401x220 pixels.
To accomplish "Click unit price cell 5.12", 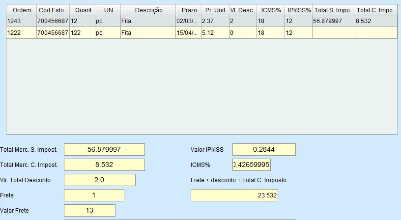I will pyautogui.click(x=215, y=33).
